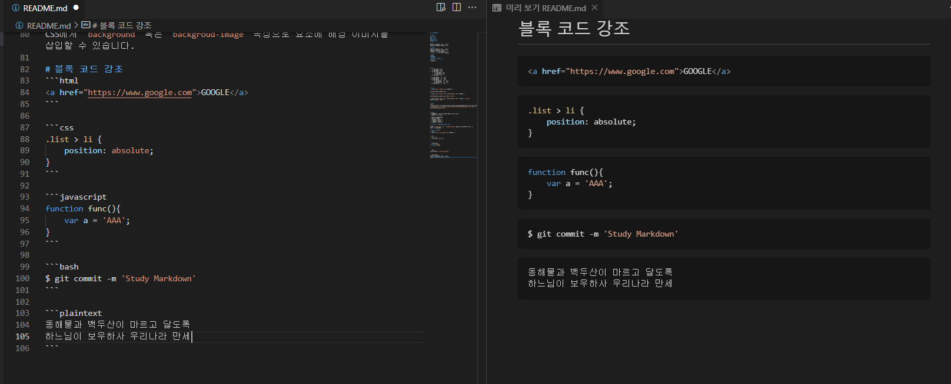Click '.list > li {' in the preview
This screenshot has width=951, height=384.
[556, 110]
